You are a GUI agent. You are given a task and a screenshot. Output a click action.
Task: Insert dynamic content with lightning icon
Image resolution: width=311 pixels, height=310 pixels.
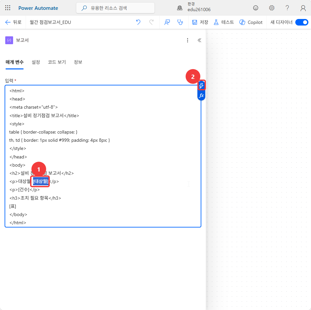[201, 85]
